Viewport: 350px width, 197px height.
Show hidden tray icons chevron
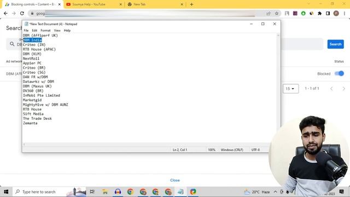pyautogui.click(x=275, y=192)
